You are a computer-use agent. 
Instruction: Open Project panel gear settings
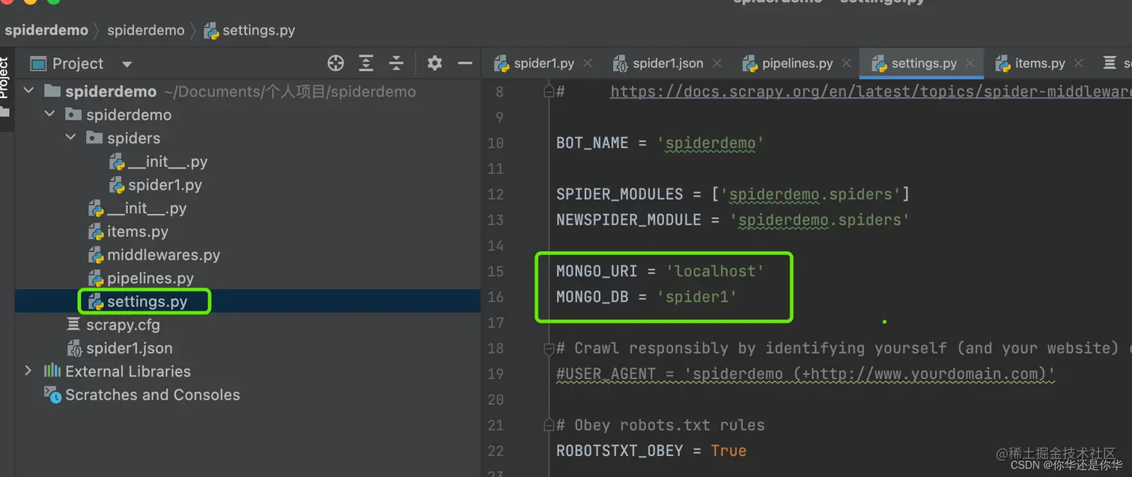click(434, 64)
